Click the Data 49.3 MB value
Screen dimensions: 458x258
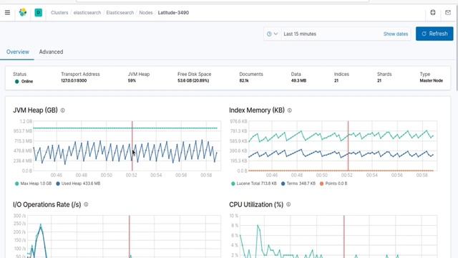pyautogui.click(x=298, y=80)
